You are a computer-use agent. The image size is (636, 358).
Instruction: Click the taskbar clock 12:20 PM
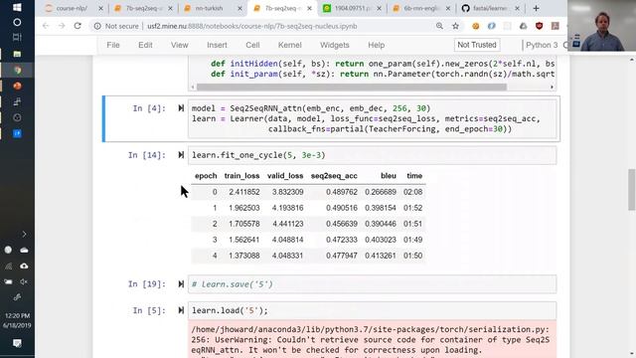pyautogui.click(x=17, y=316)
